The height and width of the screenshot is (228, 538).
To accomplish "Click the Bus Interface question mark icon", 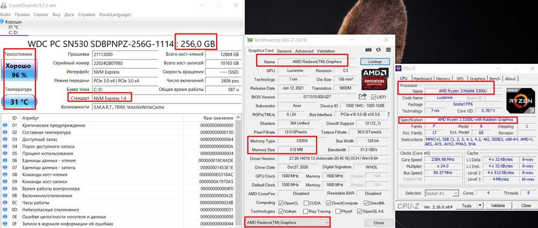I will point(388,114).
